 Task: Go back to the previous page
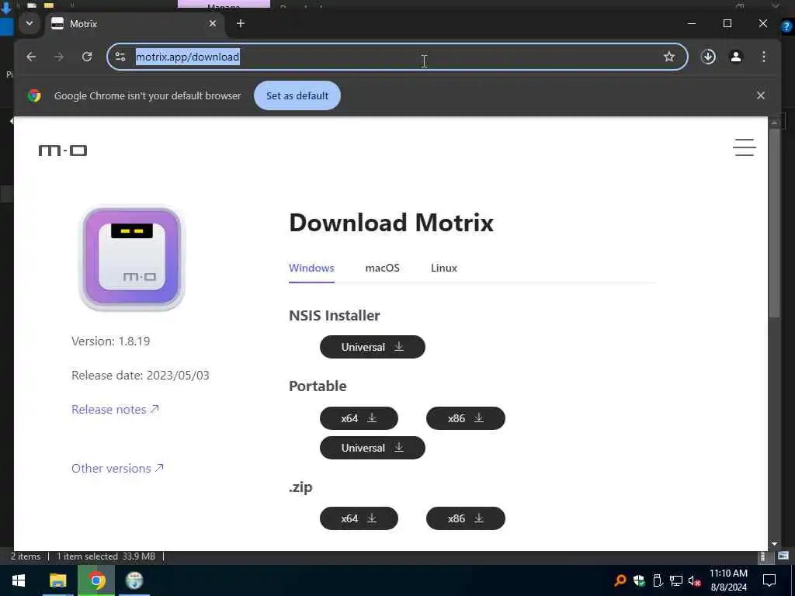coord(31,57)
